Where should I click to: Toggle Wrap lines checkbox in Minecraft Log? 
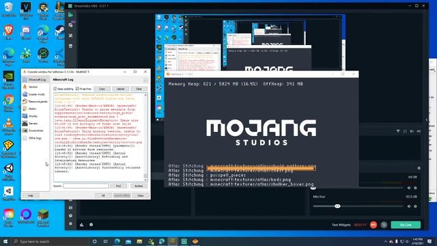pyautogui.click(x=77, y=89)
